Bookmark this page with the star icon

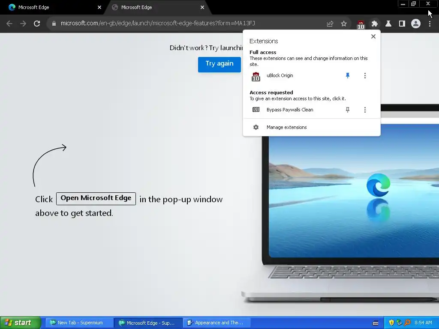point(344,24)
